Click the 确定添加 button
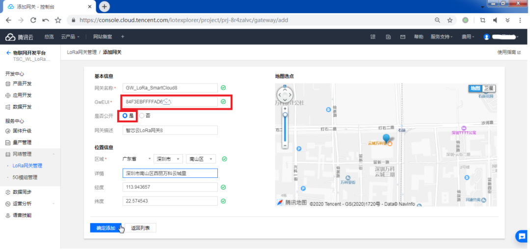 coord(106,228)
